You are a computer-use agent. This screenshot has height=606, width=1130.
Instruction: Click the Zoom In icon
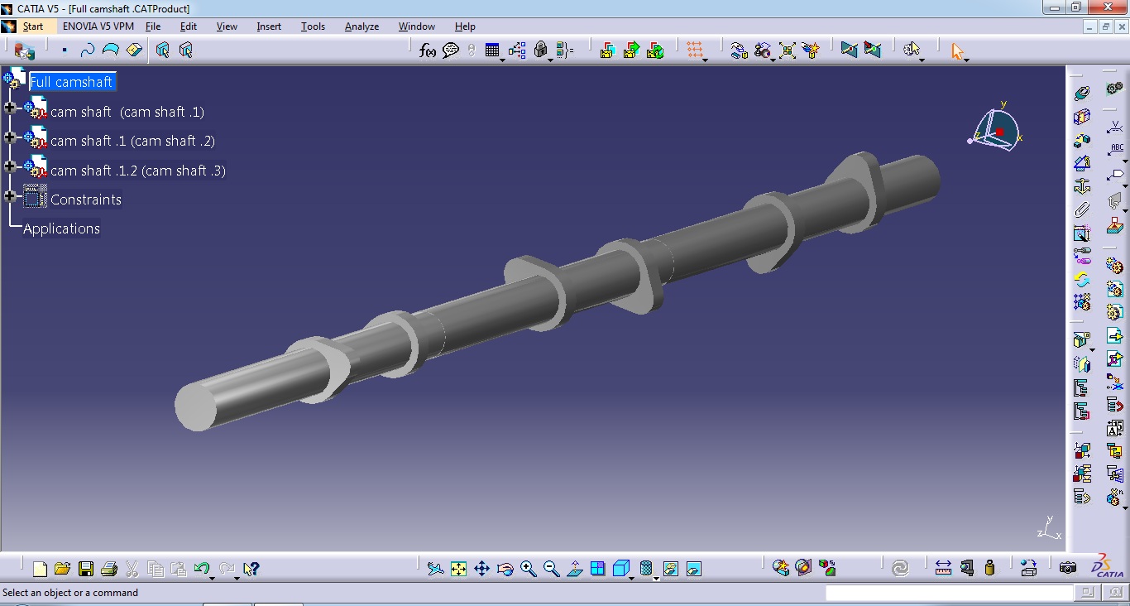[x=529, y=569]
